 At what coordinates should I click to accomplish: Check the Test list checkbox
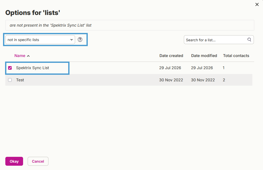click(10, 80)
